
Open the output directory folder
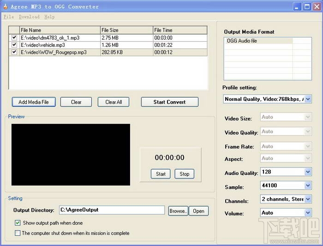pos(198,211)
